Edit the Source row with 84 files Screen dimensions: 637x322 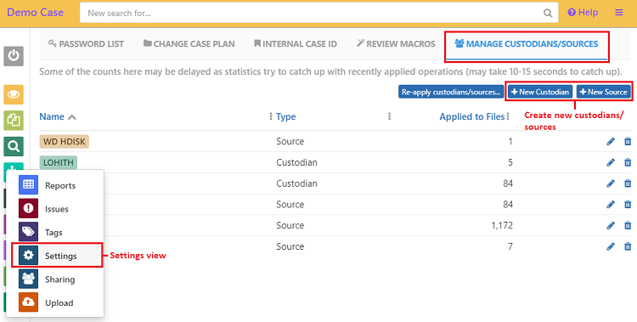611,205
